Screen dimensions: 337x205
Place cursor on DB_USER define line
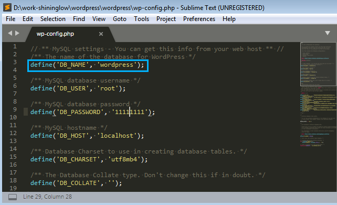point(78,88)
